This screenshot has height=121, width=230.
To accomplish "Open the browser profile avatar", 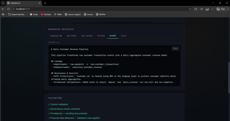I will click(x=207, y=9).
